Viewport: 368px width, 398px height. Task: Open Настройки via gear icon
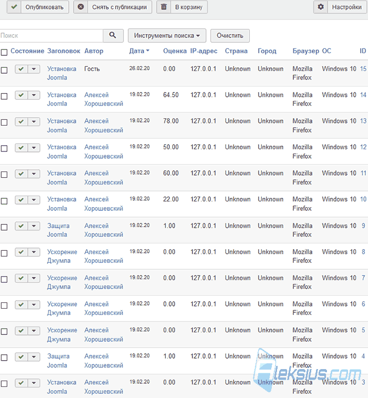pos(321,7)
